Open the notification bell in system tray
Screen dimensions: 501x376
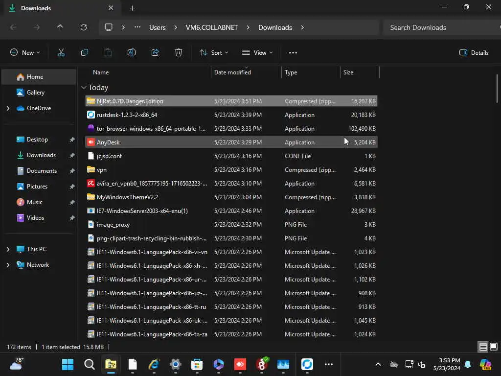[468, 364]
